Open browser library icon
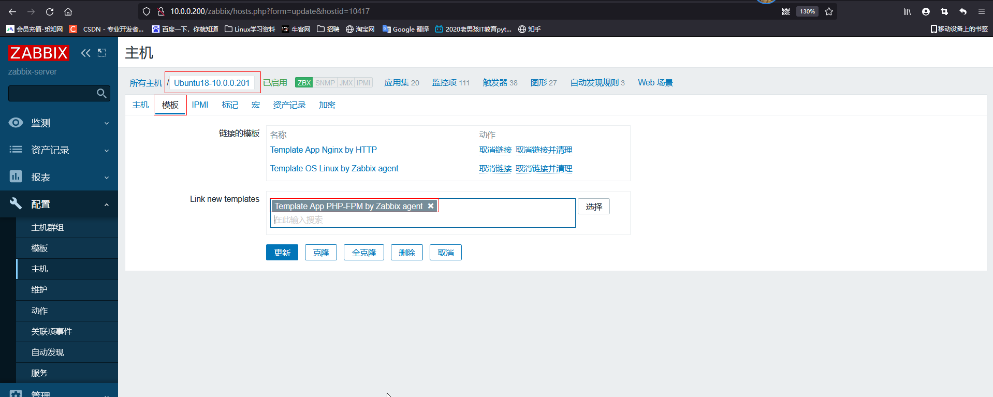This screenshot has width=993, height=397. [x=907, y=11]
